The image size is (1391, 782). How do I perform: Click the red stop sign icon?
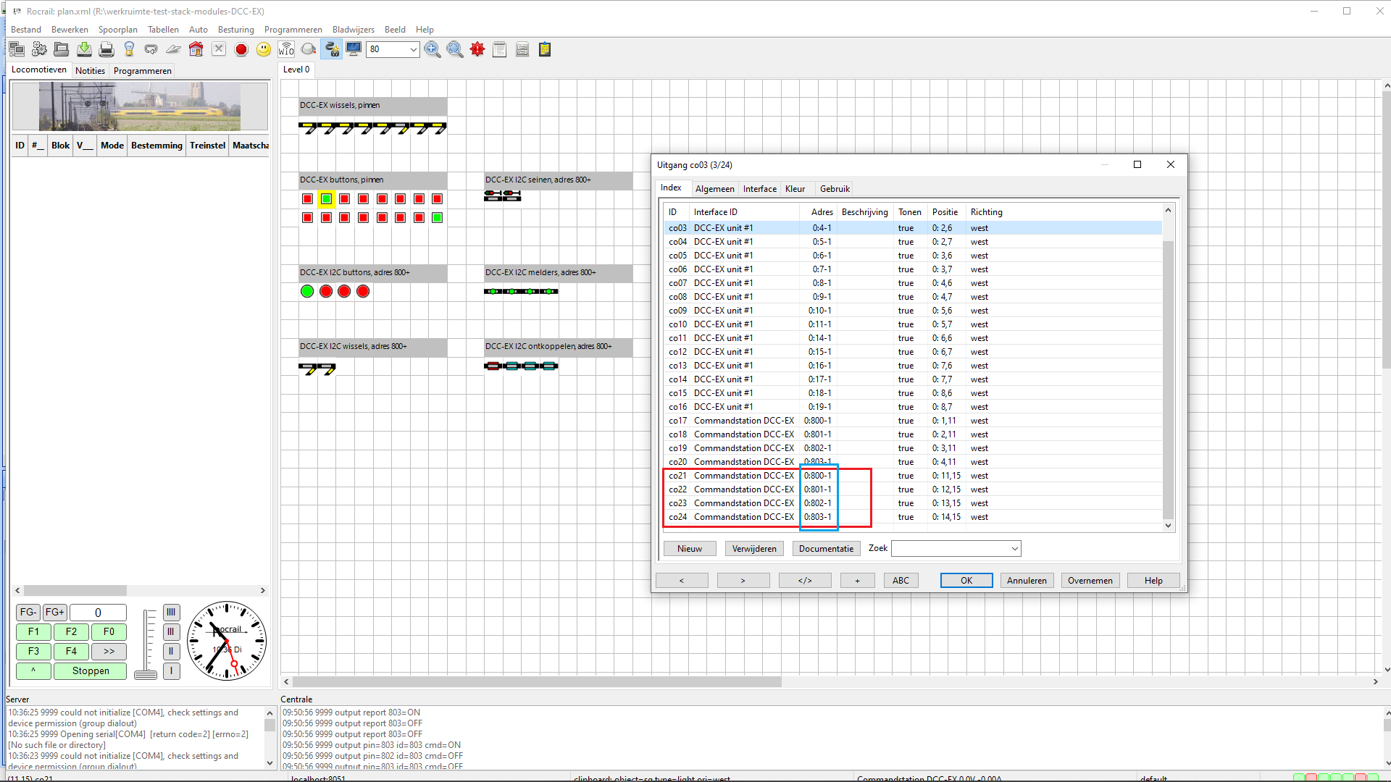[x=241, y=49]
